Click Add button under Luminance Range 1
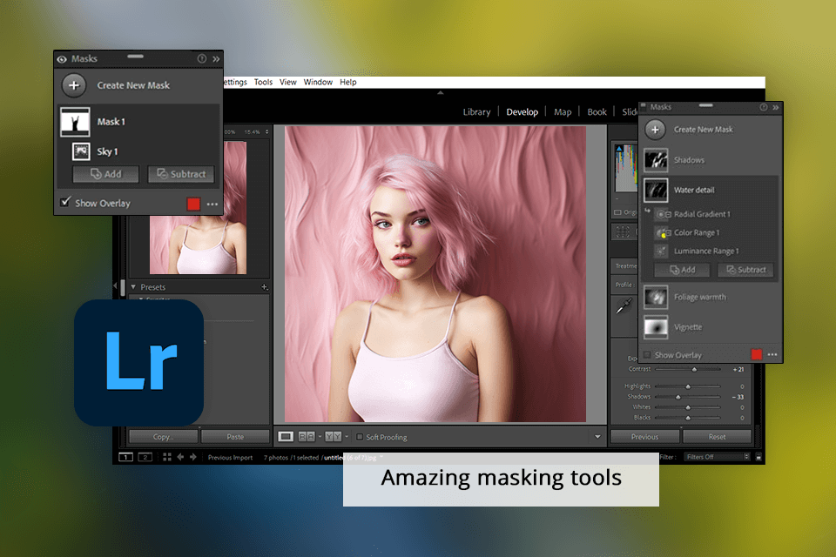The width and height of the screenshot is (836, 557). pyautogui.click(x=683, y=271)
